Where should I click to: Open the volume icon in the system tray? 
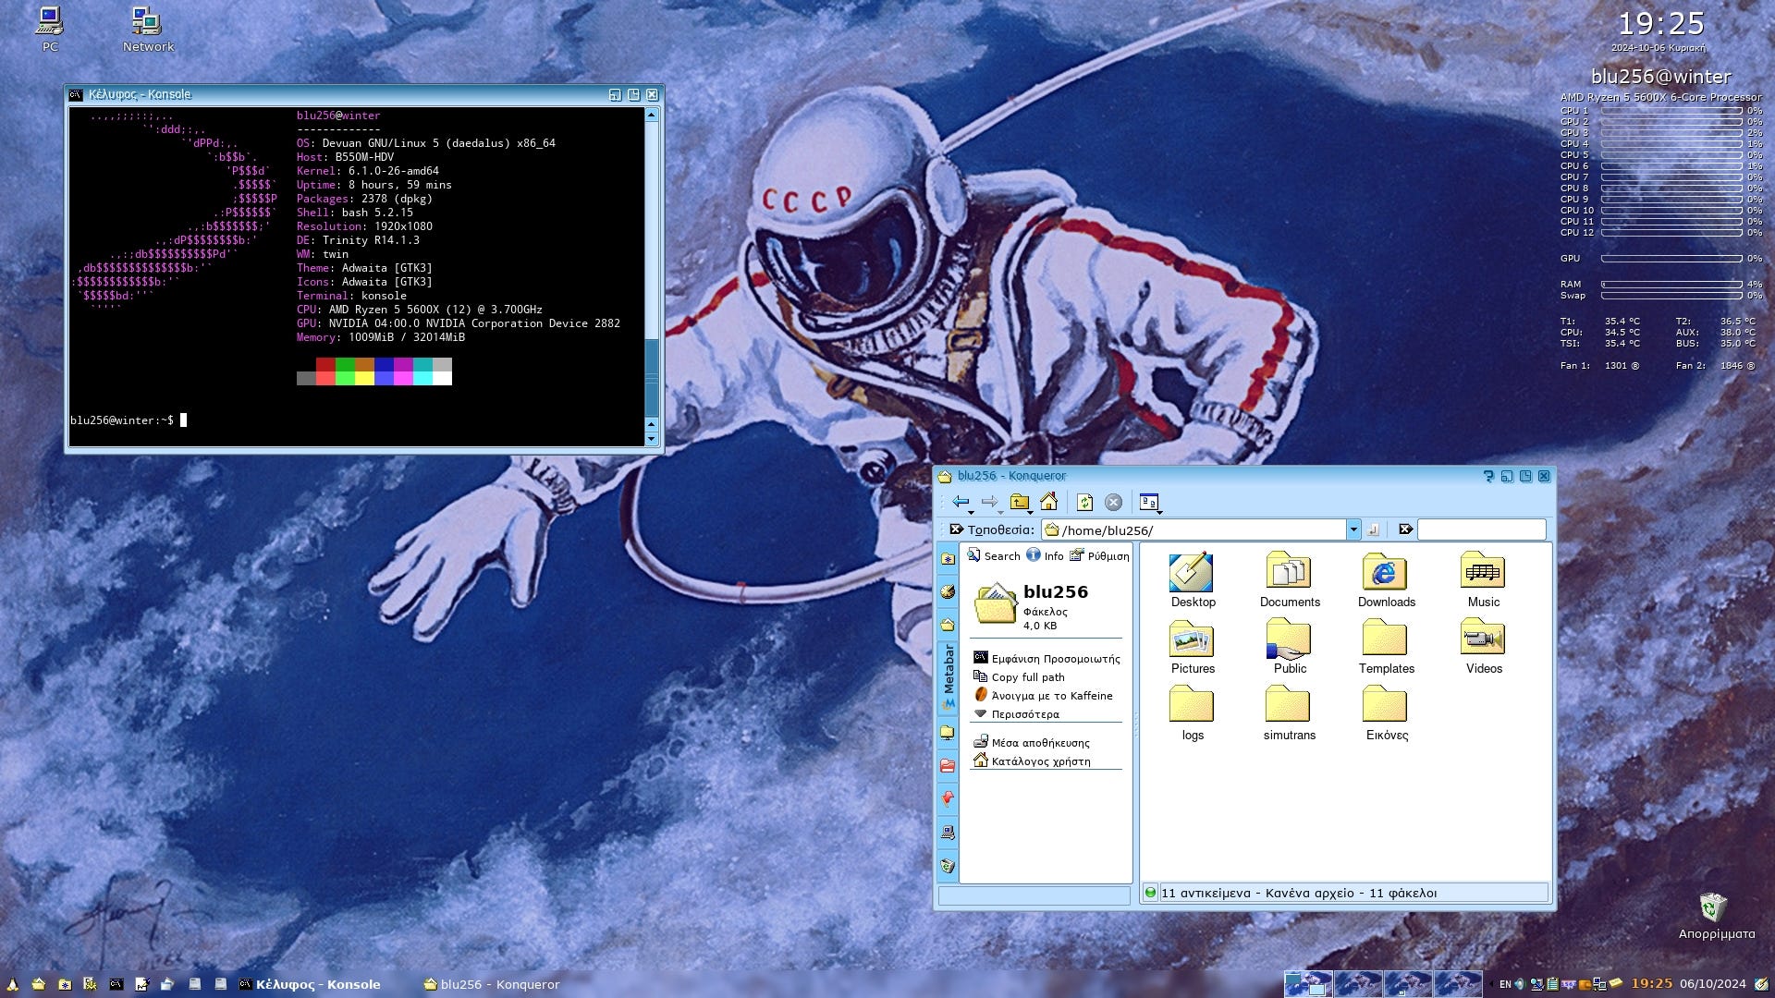pyautogui.click(x=1519, y=983)
